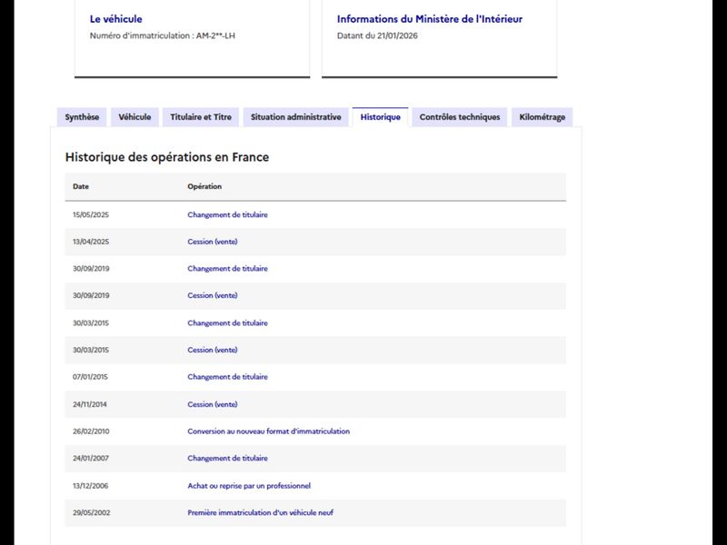Click the Date column header
Screen dimensions: 727x545
pos(81,186)
